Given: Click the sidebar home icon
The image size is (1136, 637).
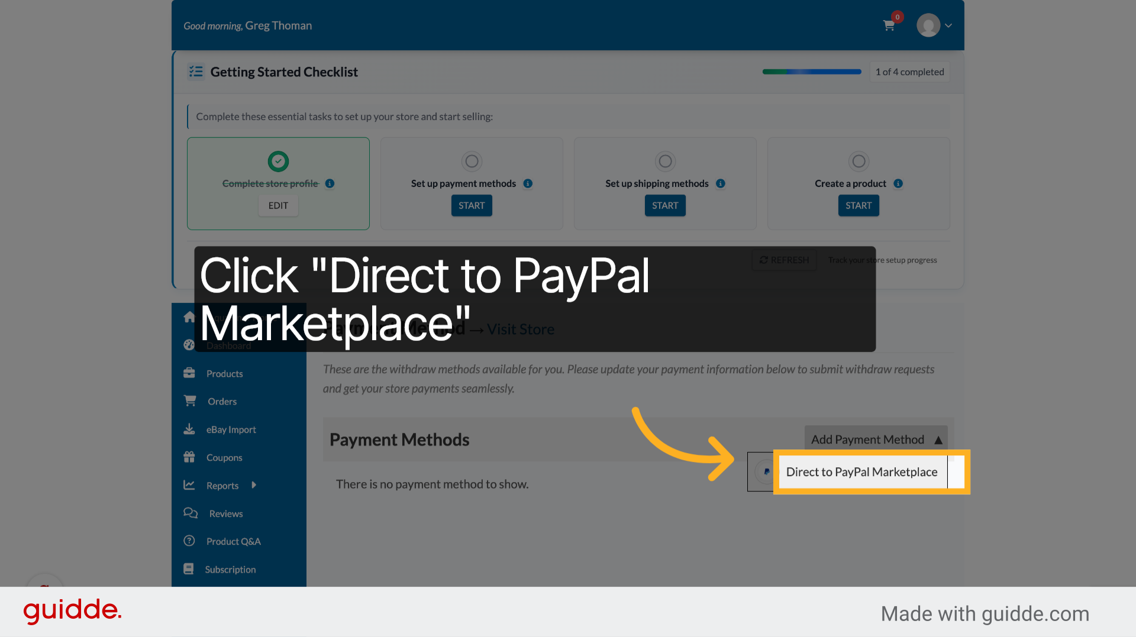Looking at the screenshot, I should pos(189,317).
